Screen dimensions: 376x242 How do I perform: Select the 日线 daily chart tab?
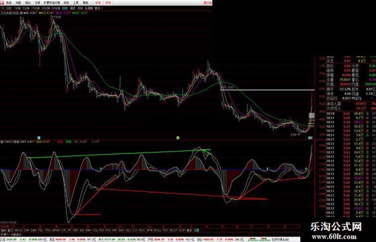coord(65,8)
